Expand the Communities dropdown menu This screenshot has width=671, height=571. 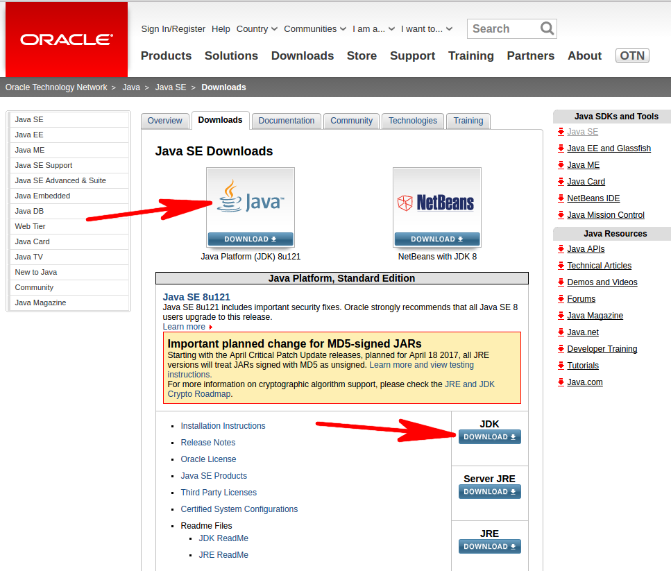click(x=315, y=29)
